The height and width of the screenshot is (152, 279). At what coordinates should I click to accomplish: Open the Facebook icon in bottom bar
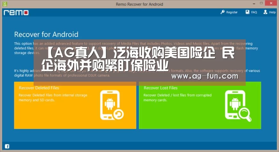point(7,146)
